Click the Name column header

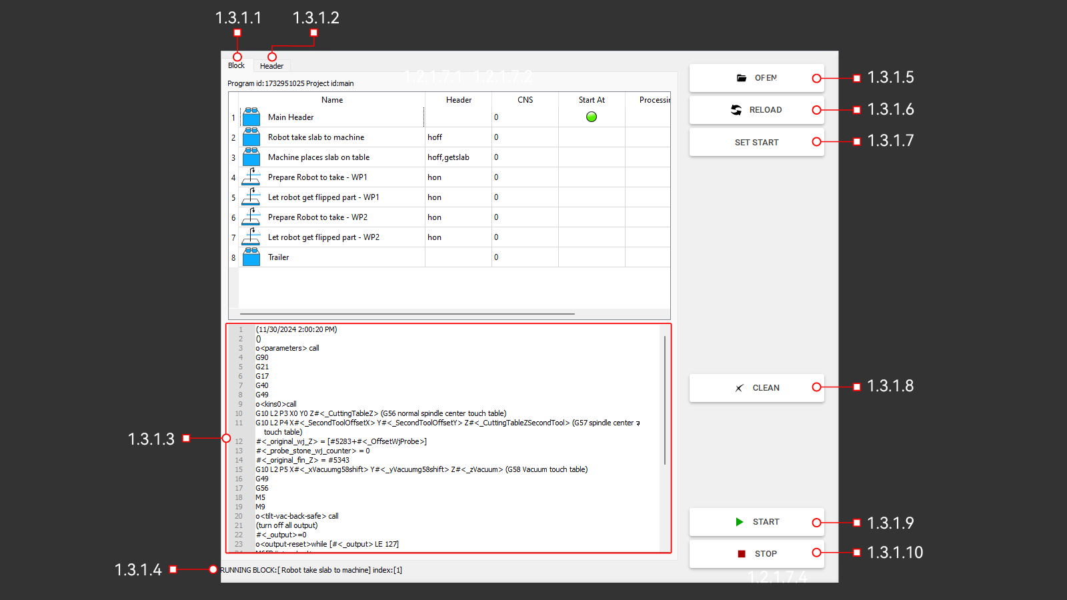coord(332,100)
